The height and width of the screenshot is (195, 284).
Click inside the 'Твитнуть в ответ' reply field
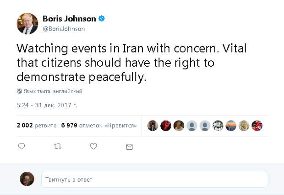pyautogui.click(x=155, y=179)
